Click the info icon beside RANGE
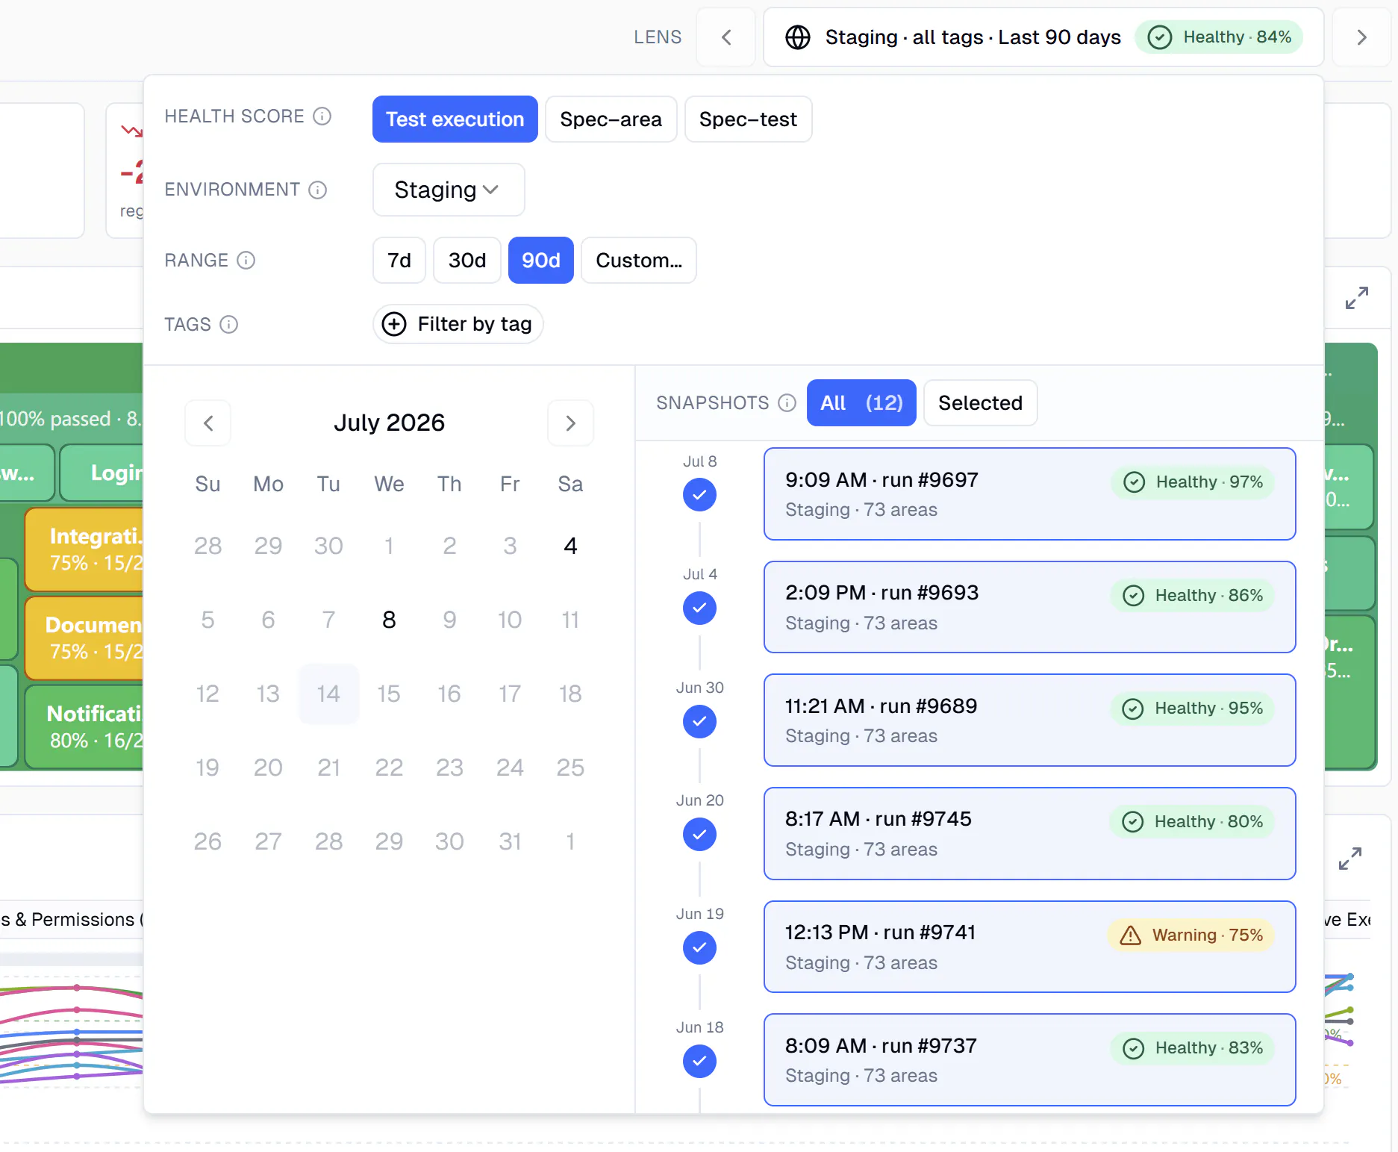Viewport: 1398px width, 1152px height. pyautogui.click(x=246, y=261)
